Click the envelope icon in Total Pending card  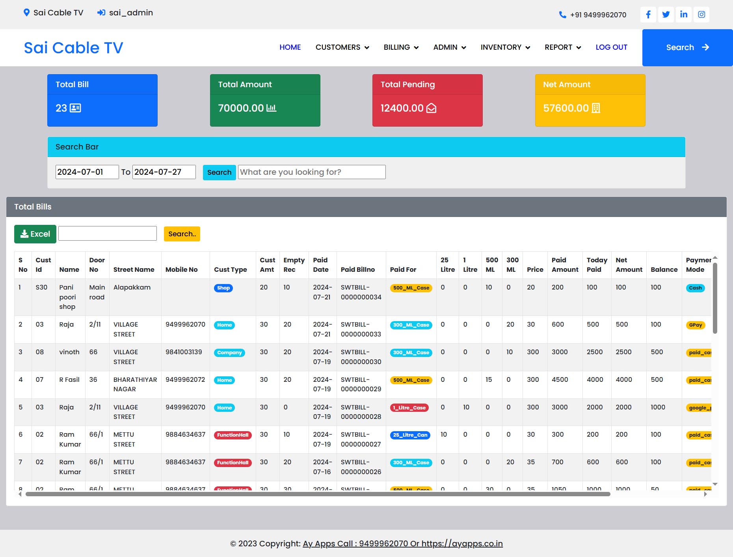click(x=432, y=108)
